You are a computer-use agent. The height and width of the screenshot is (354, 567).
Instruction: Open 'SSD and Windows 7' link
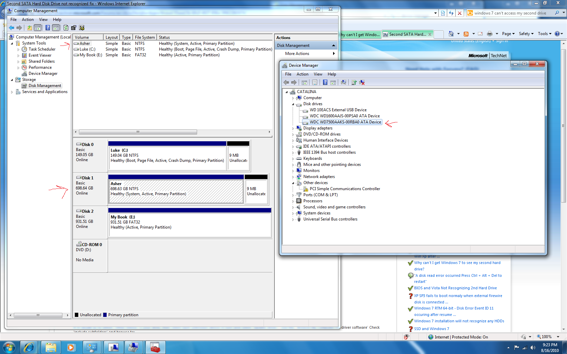click(x=431, y=329)
